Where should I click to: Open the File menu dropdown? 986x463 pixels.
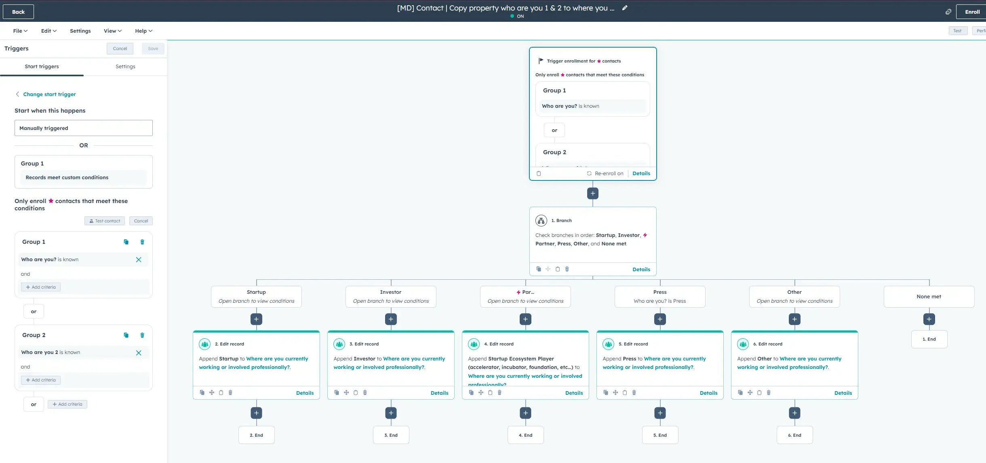[x=19, y=31]
